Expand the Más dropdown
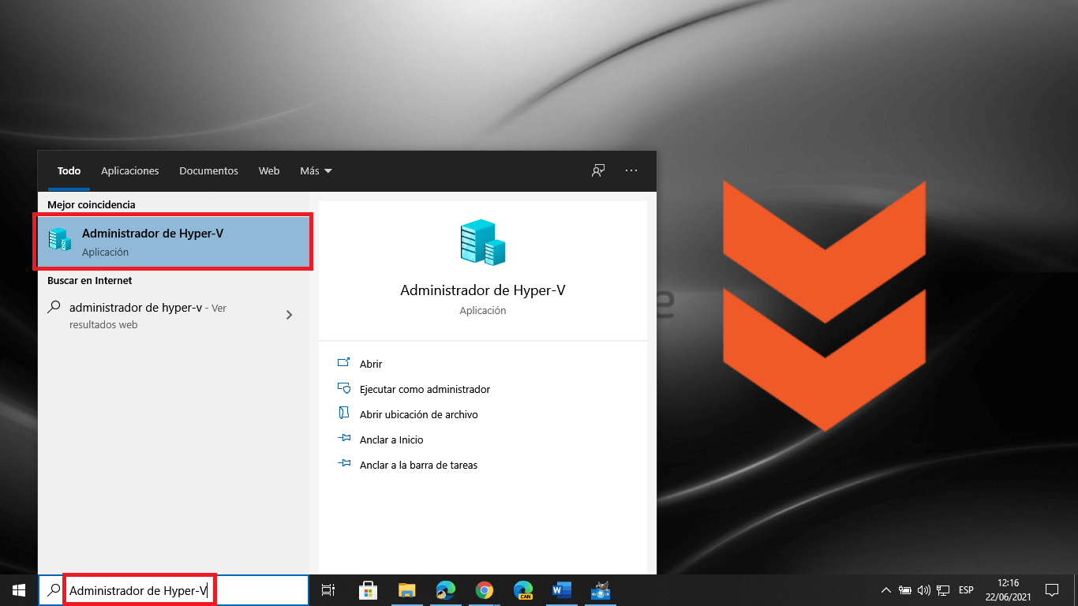 pyautogui.click(x=316, y=170)
